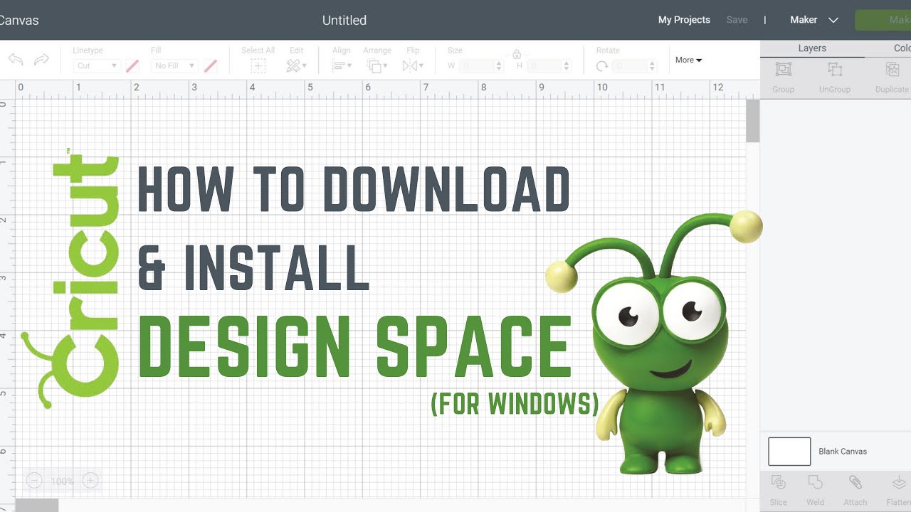Click the width value stepper arrows
Viewport: 911px width, 512px height.
(x=498, y=65)
